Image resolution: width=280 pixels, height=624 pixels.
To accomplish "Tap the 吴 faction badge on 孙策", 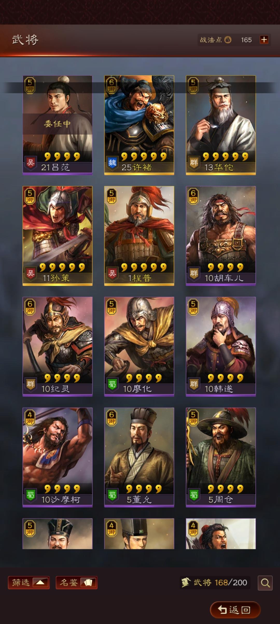I will pyautogui.click(x=31, y=273).
